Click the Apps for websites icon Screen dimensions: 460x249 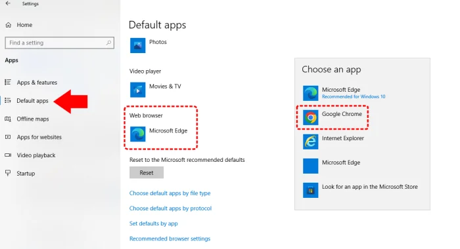(x=8, y=137)
